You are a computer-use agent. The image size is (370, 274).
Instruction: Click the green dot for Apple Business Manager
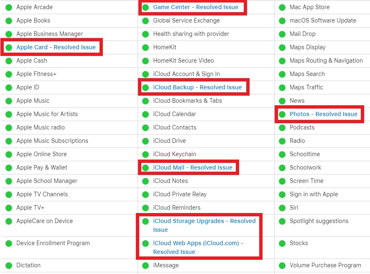[x=9, y=34]
